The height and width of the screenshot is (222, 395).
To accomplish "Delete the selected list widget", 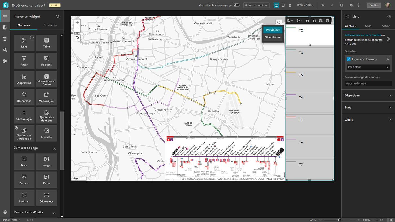I will pos(327,21).
